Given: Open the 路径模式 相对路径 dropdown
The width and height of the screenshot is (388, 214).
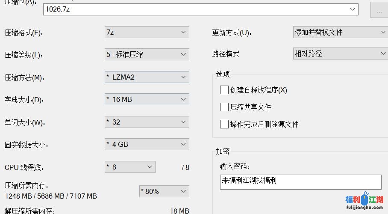Looking at the screenshot, I should (x=383, y=53).
